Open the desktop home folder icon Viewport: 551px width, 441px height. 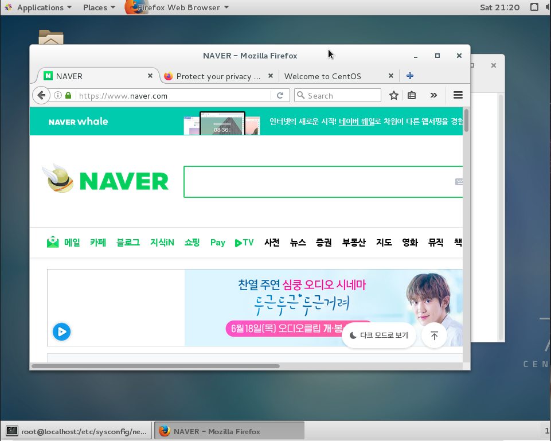(x=51, y=37)
